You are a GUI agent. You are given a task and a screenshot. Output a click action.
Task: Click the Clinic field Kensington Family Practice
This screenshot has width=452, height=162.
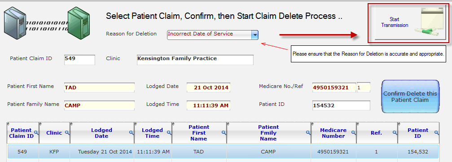(195, 60)
